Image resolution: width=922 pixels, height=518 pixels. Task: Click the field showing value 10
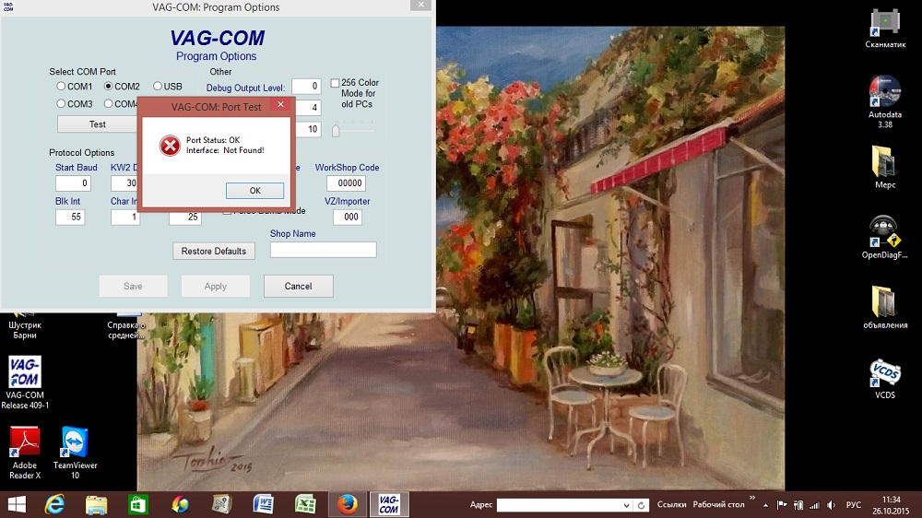pos(308,129)
